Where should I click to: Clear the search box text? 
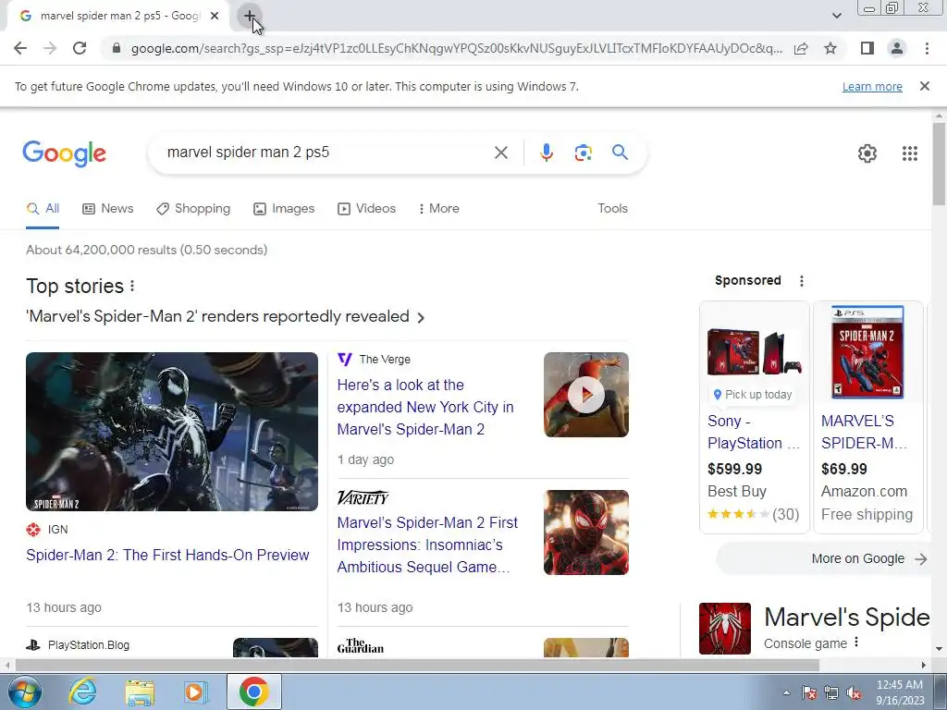tap(500, 153)
